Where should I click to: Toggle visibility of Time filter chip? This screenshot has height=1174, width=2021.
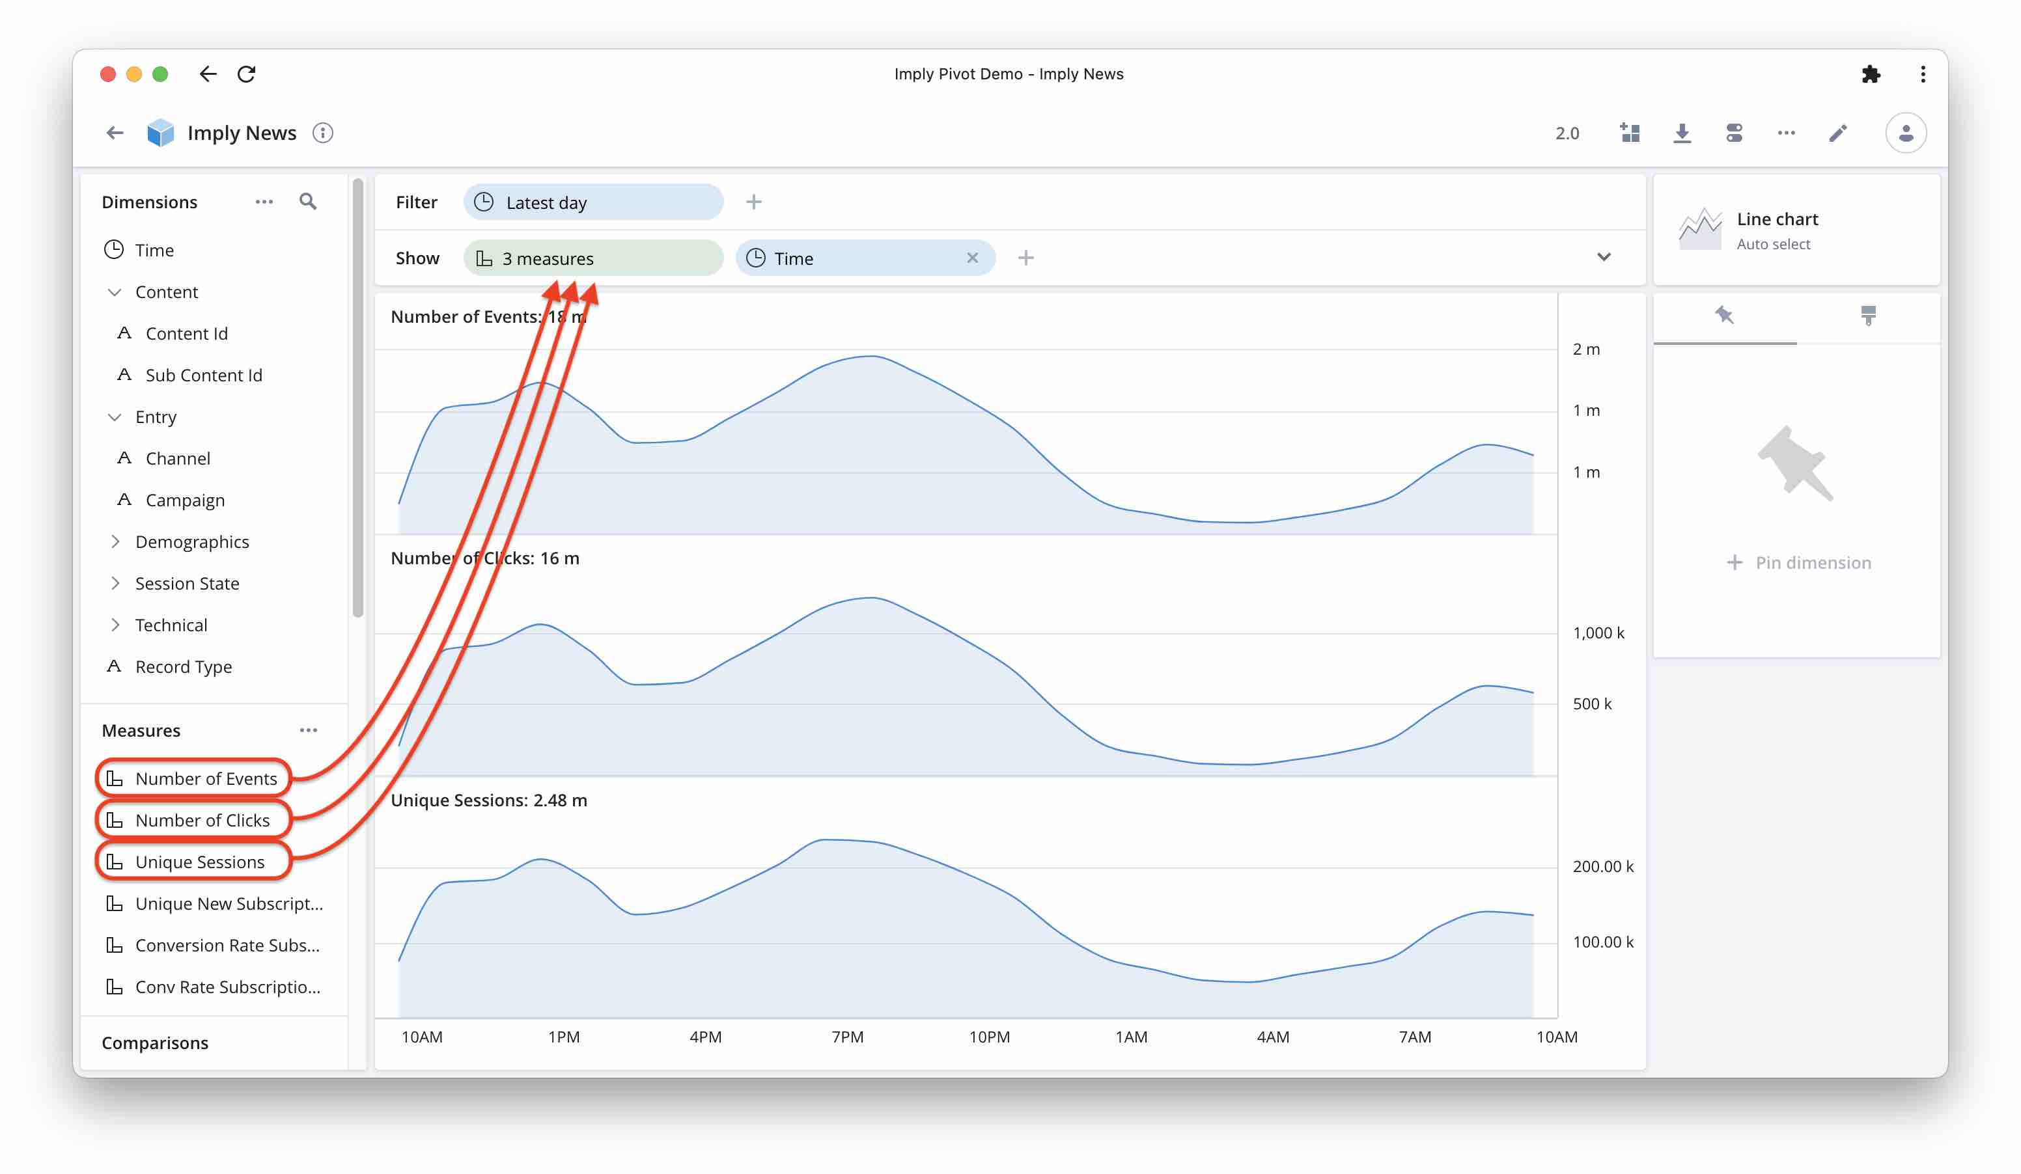click(974, 257)
